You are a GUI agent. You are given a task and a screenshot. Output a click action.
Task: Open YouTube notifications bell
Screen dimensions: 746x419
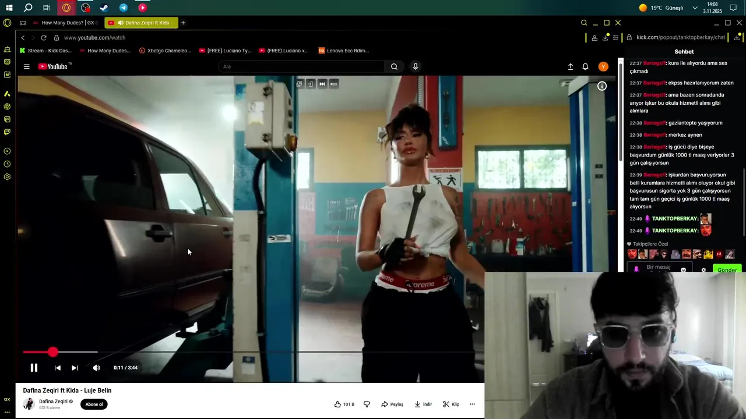pos(585,67)
